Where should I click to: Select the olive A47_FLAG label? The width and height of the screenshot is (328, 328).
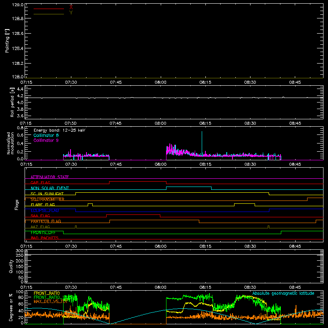40,227
